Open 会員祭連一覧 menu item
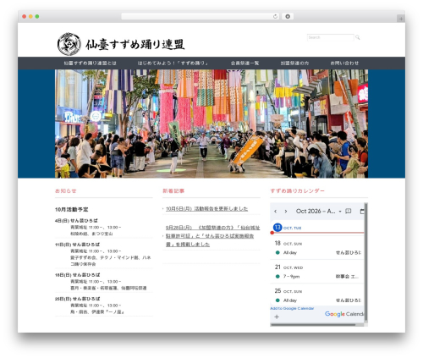 244,63
